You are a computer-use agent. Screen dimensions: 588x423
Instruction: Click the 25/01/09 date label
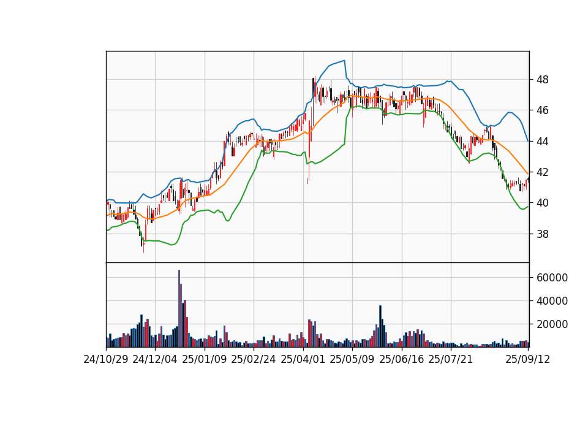click(205, 359)
